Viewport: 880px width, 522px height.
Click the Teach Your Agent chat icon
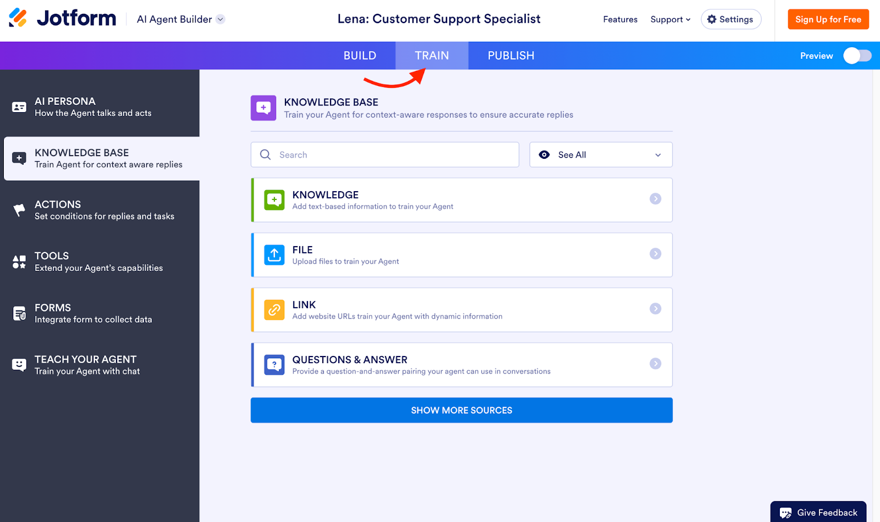pos(19,364)
